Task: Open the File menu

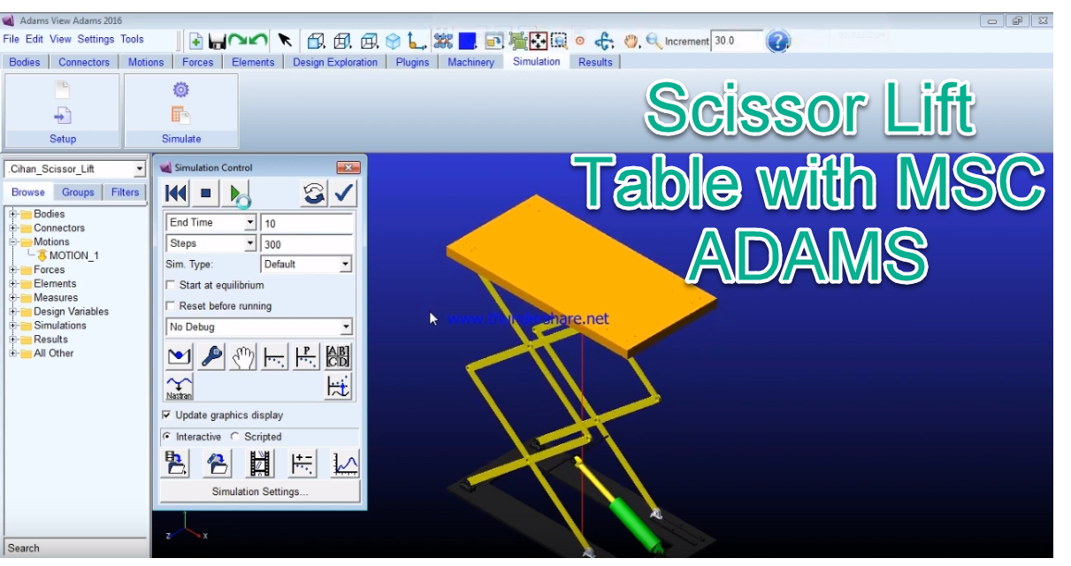Action: [11, 39]
